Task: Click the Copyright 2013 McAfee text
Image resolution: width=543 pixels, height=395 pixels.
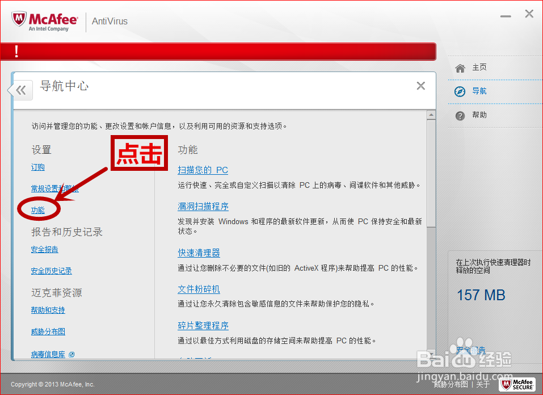Action: pyautogui.click(x=53, y=384)
